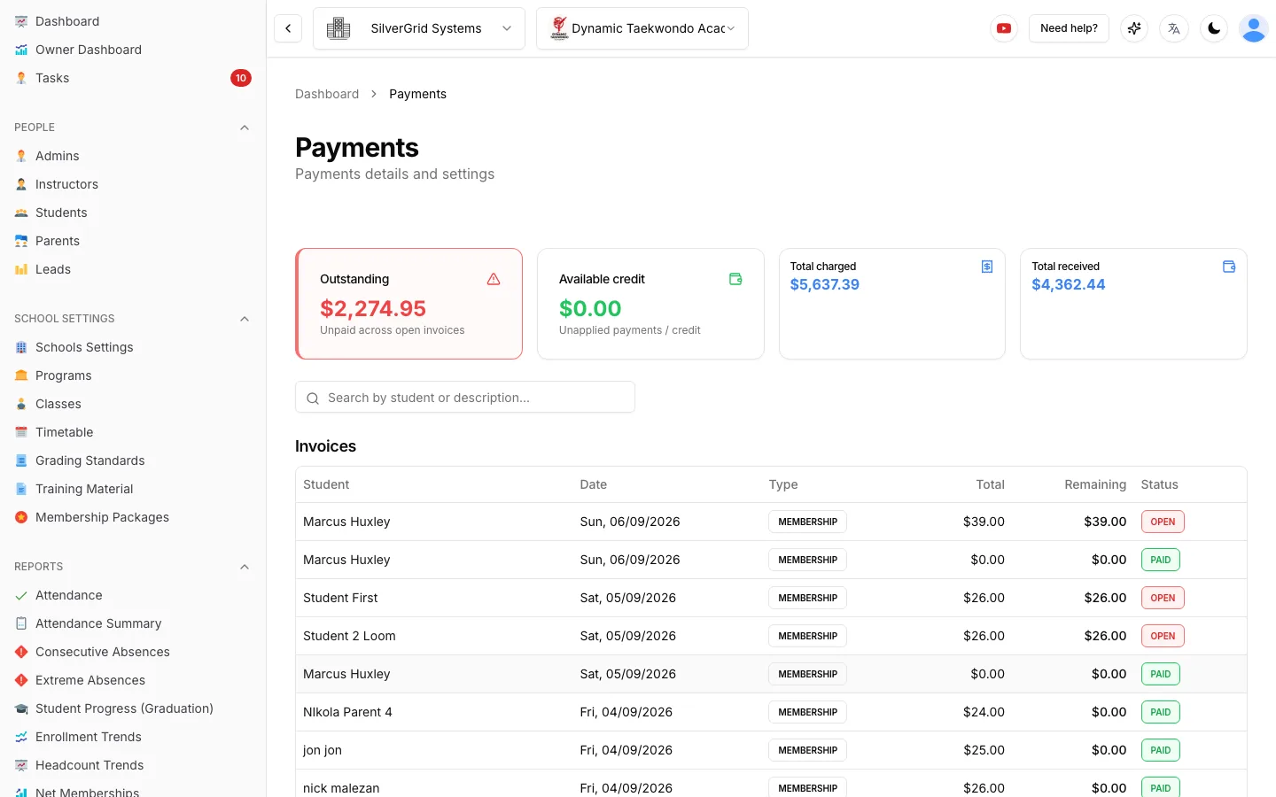Select the NIkola Parent 4 student name
Viewport: 1276px width, 797px height.
click(x=347, y=712)
